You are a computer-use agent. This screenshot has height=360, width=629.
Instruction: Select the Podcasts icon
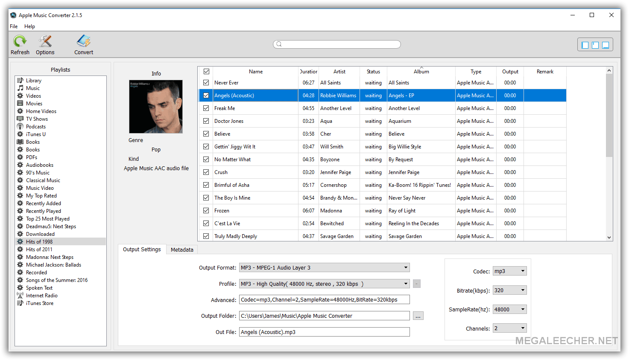pos(20,127)
